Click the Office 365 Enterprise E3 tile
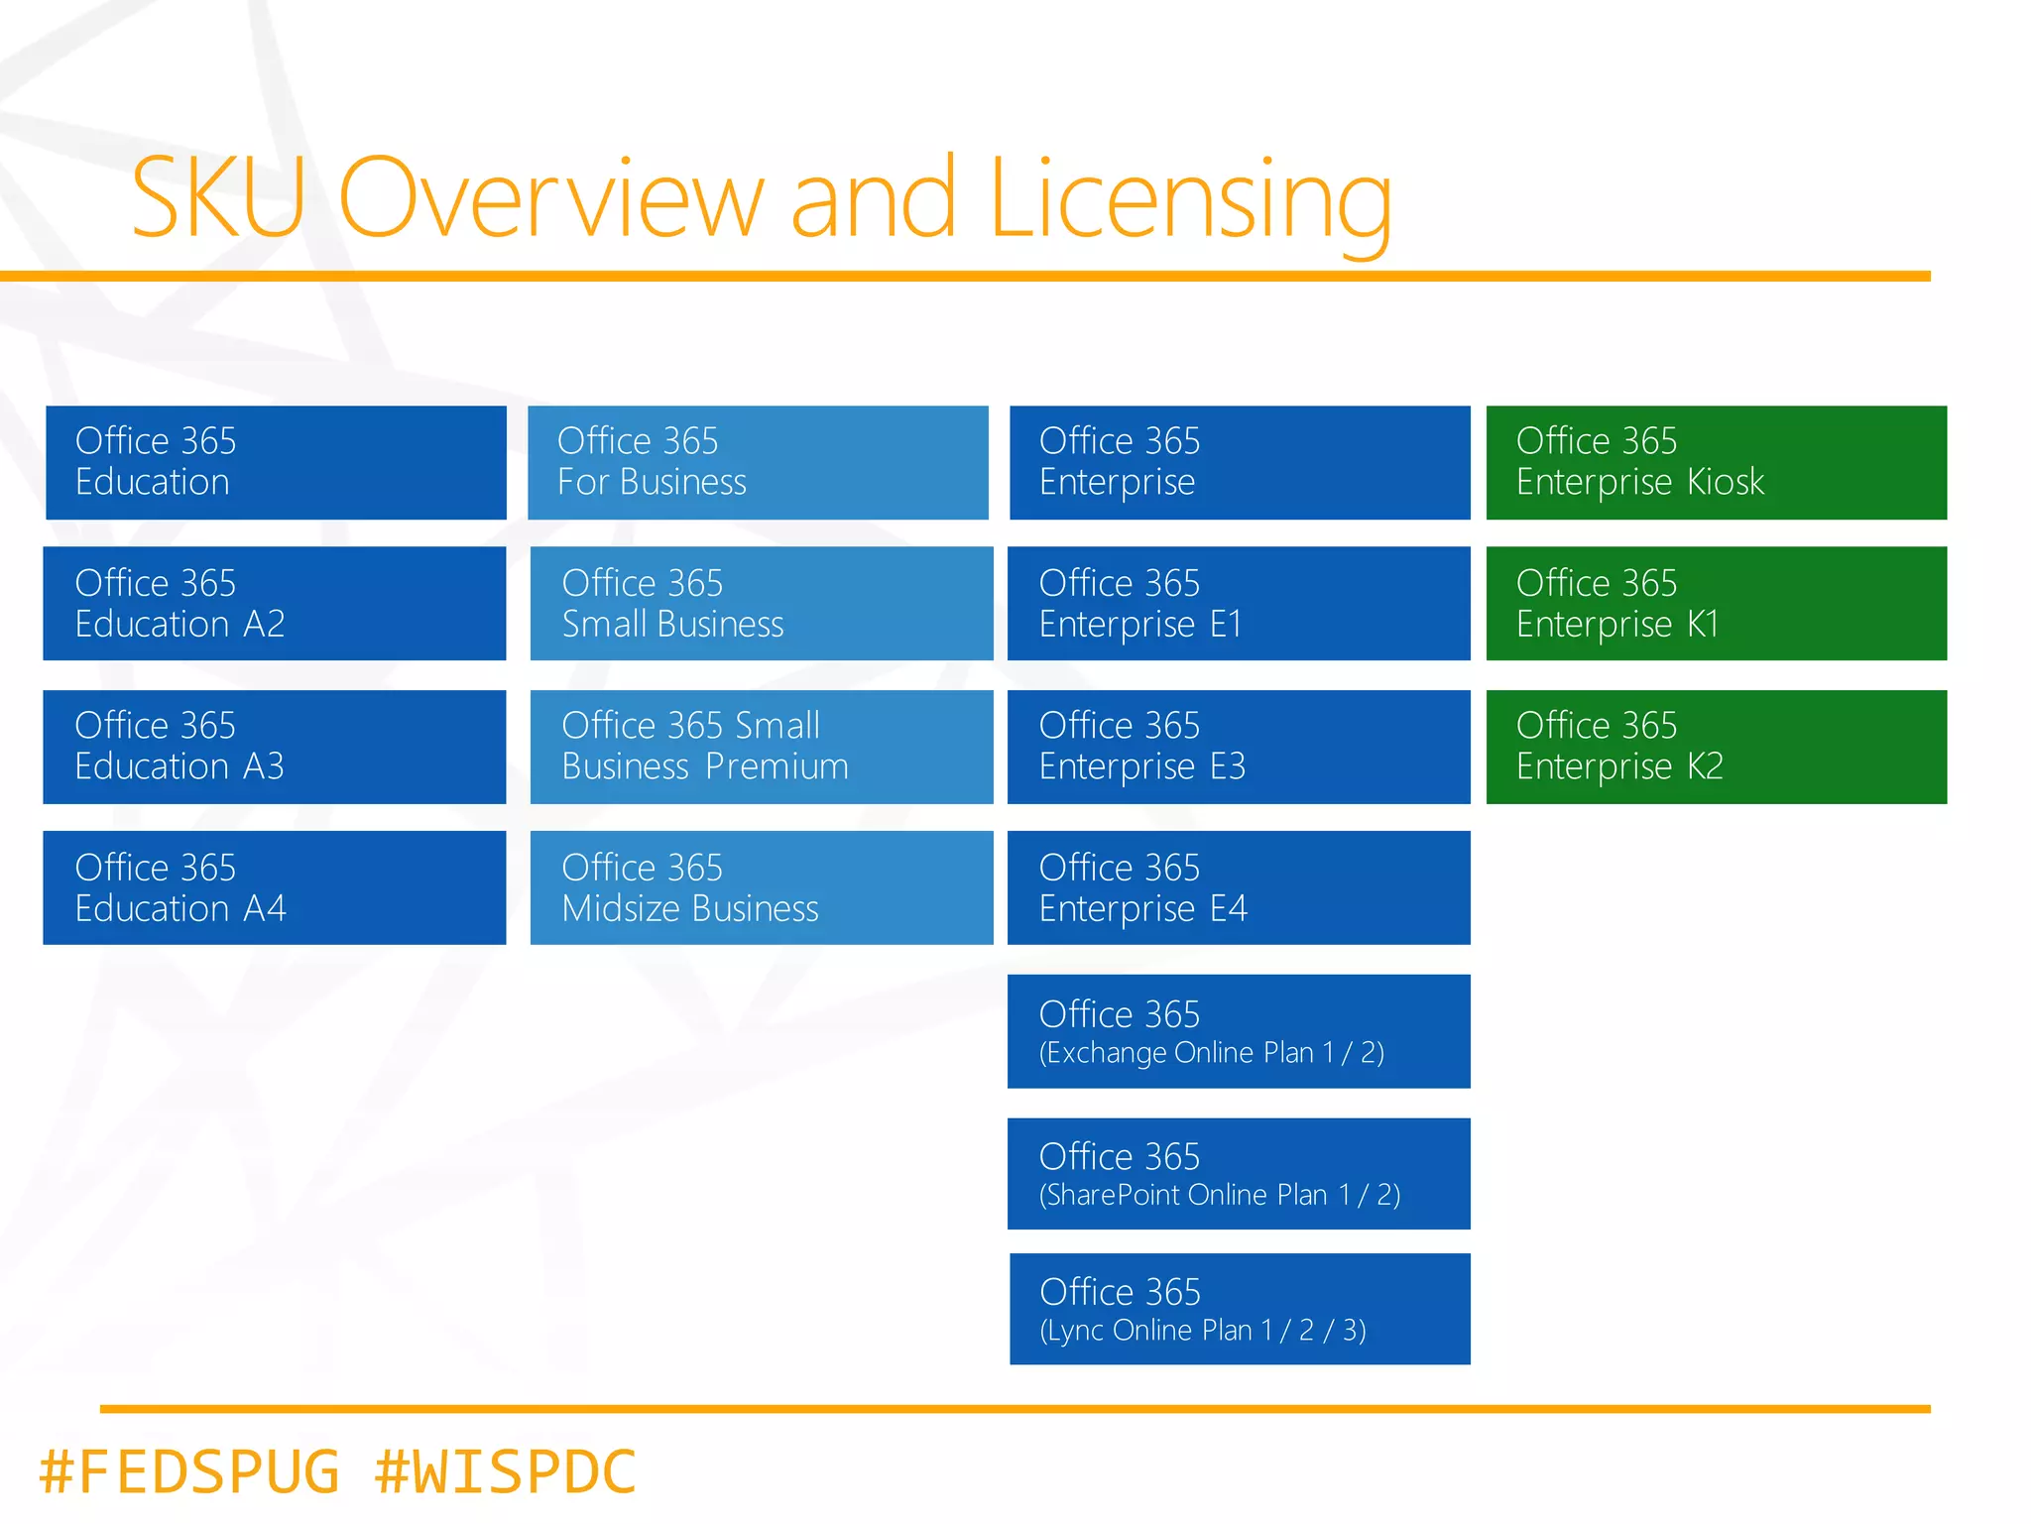 (1239, 747)
